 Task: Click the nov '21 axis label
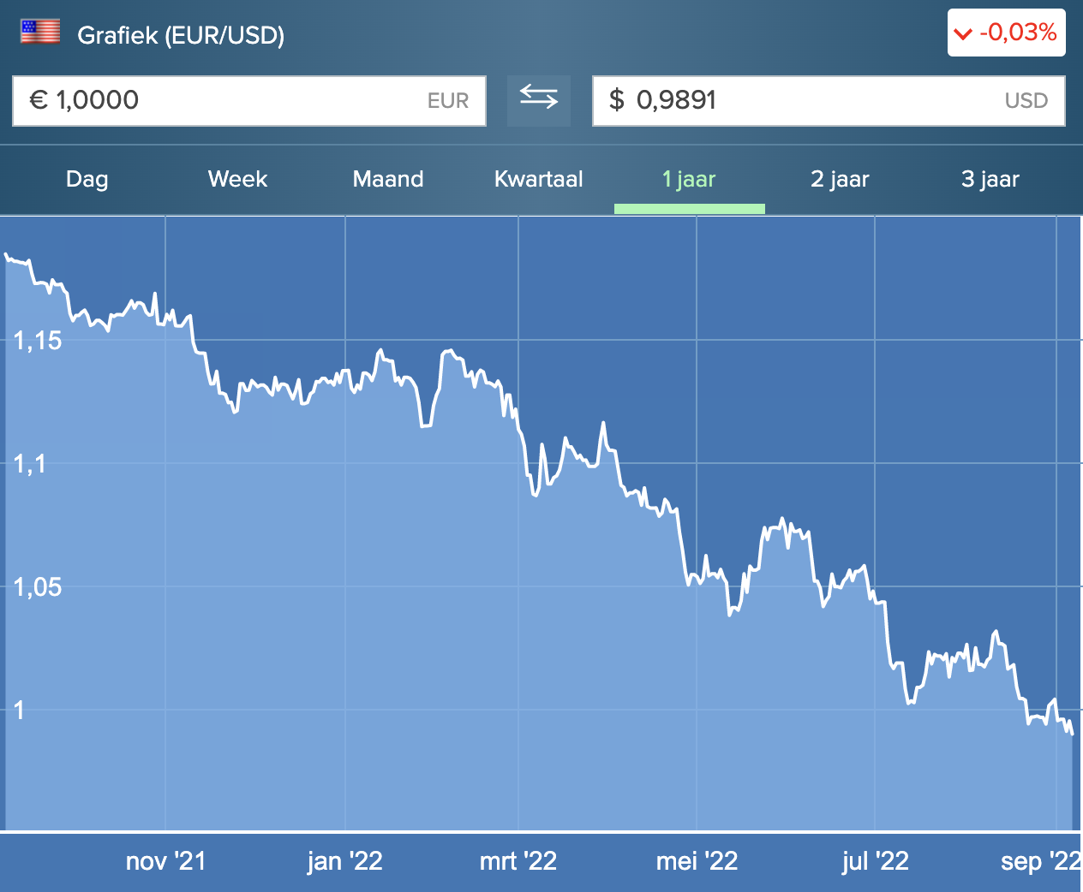(165, 861)
